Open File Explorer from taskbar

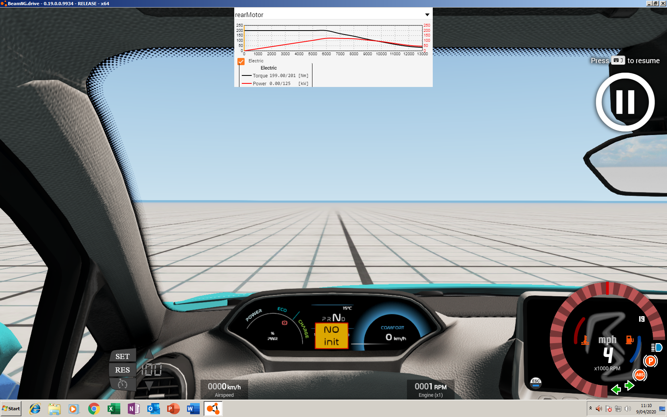click(54, 408)
